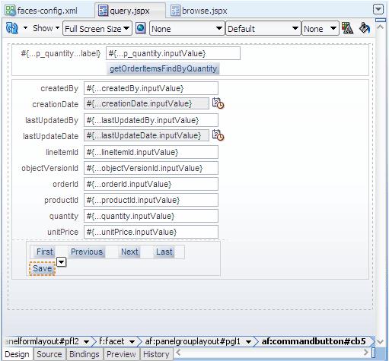Screen dimensions: 389x361
Task: Switch to browse.jspx tab
Action: click(x=199, y=11)
